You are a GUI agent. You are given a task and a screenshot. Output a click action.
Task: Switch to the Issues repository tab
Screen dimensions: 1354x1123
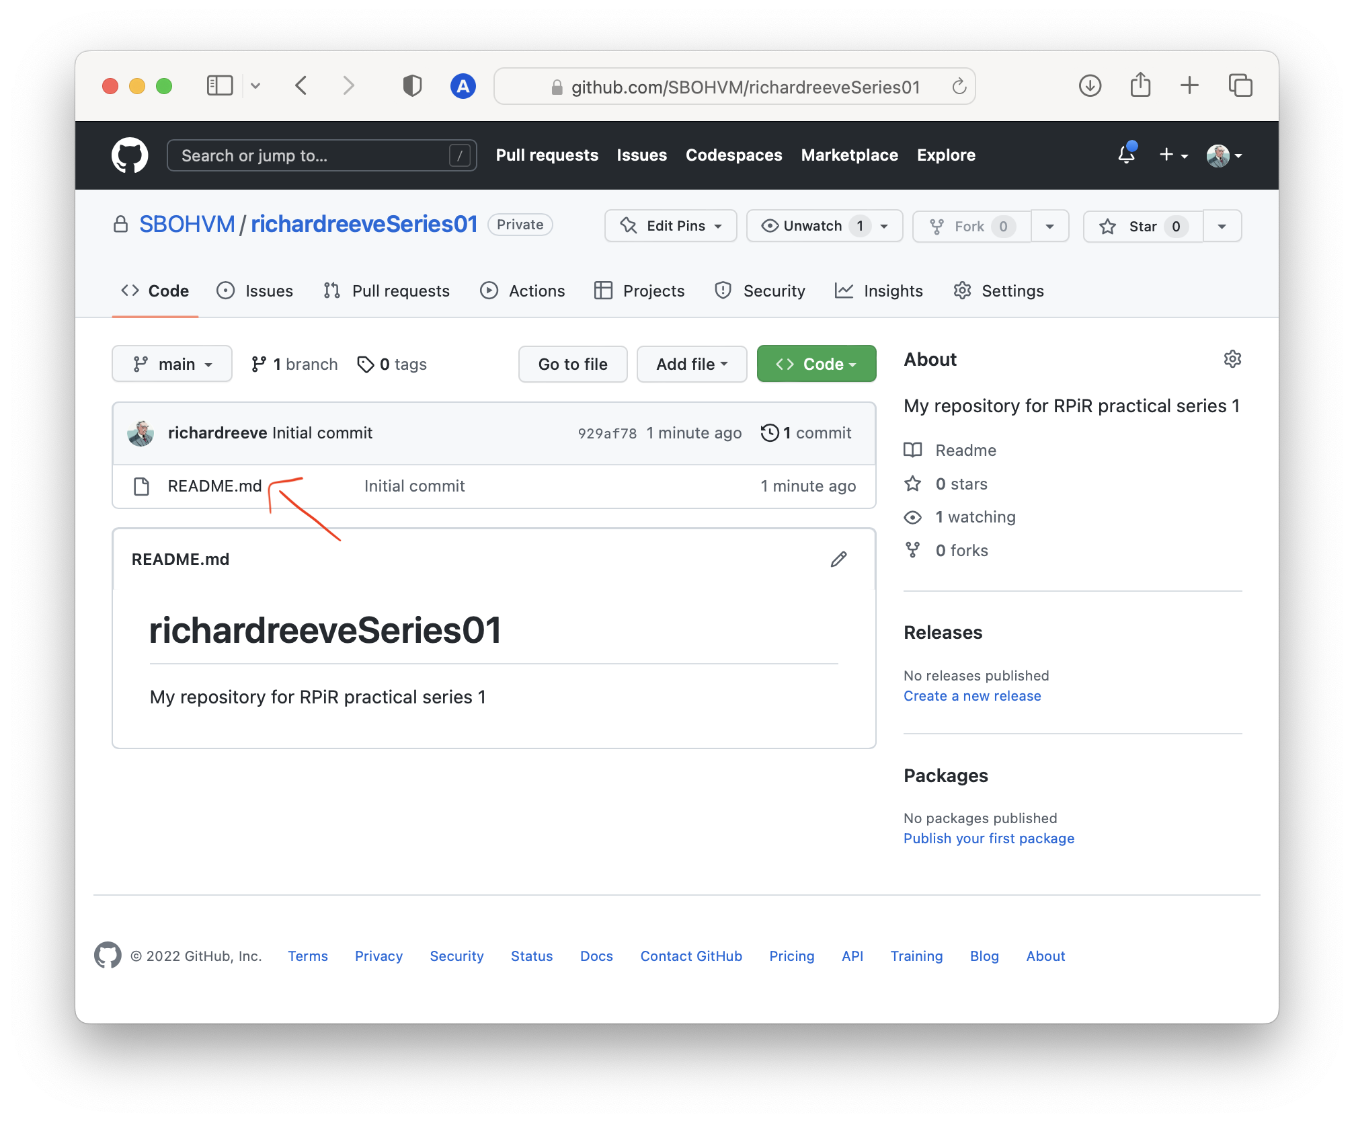255,291
